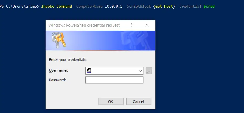
Task: Click the OK button in credential dialog
Action: point(111,101)
